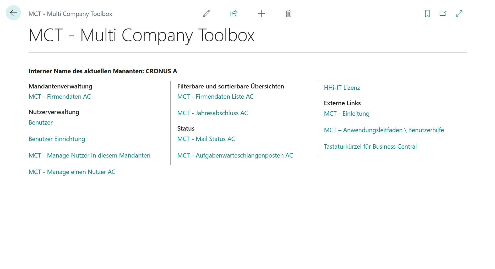Open the share icon

[234, 13]
